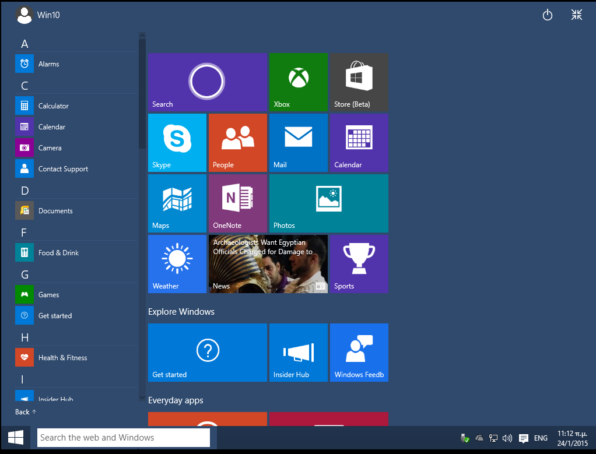Launch the OneNote tile
The height and width of the screenshot is (454, 596).
(x=238, y=203)
